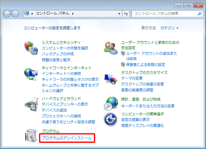Click the Refresh button in address bar

(126, 14)
